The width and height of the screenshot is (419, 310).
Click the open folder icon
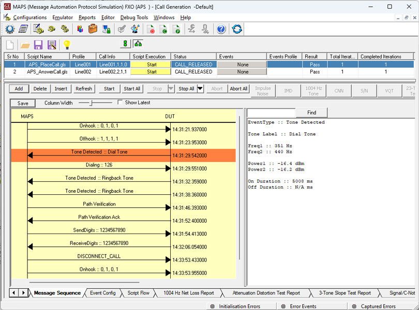tap(25, 45)
